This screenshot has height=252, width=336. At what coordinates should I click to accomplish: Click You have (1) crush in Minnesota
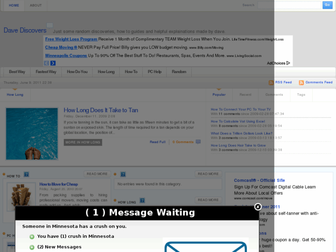(76, 236)
